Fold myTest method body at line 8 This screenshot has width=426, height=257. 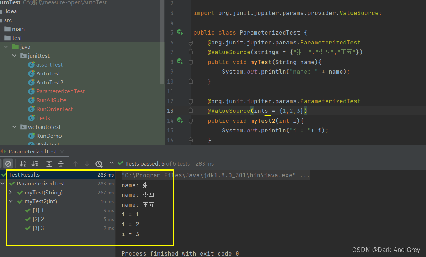tap(191, 62)
